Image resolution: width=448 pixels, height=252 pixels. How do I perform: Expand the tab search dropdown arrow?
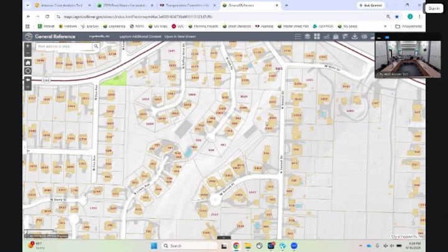coord(28,5)
